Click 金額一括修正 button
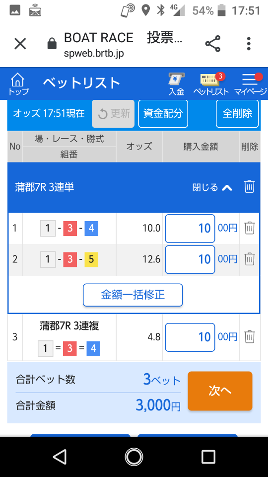 point(133,295)
